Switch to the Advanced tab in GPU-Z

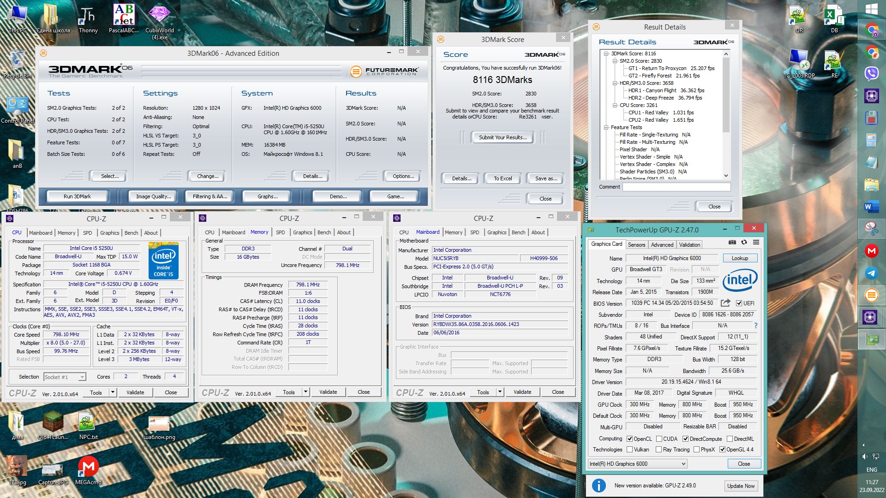[662, 245]
